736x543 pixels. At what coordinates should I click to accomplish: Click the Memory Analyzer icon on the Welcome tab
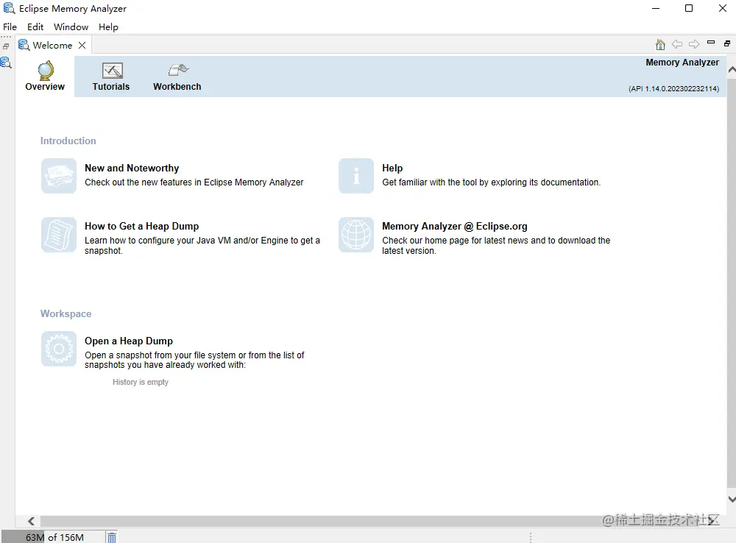pos(24,45)
